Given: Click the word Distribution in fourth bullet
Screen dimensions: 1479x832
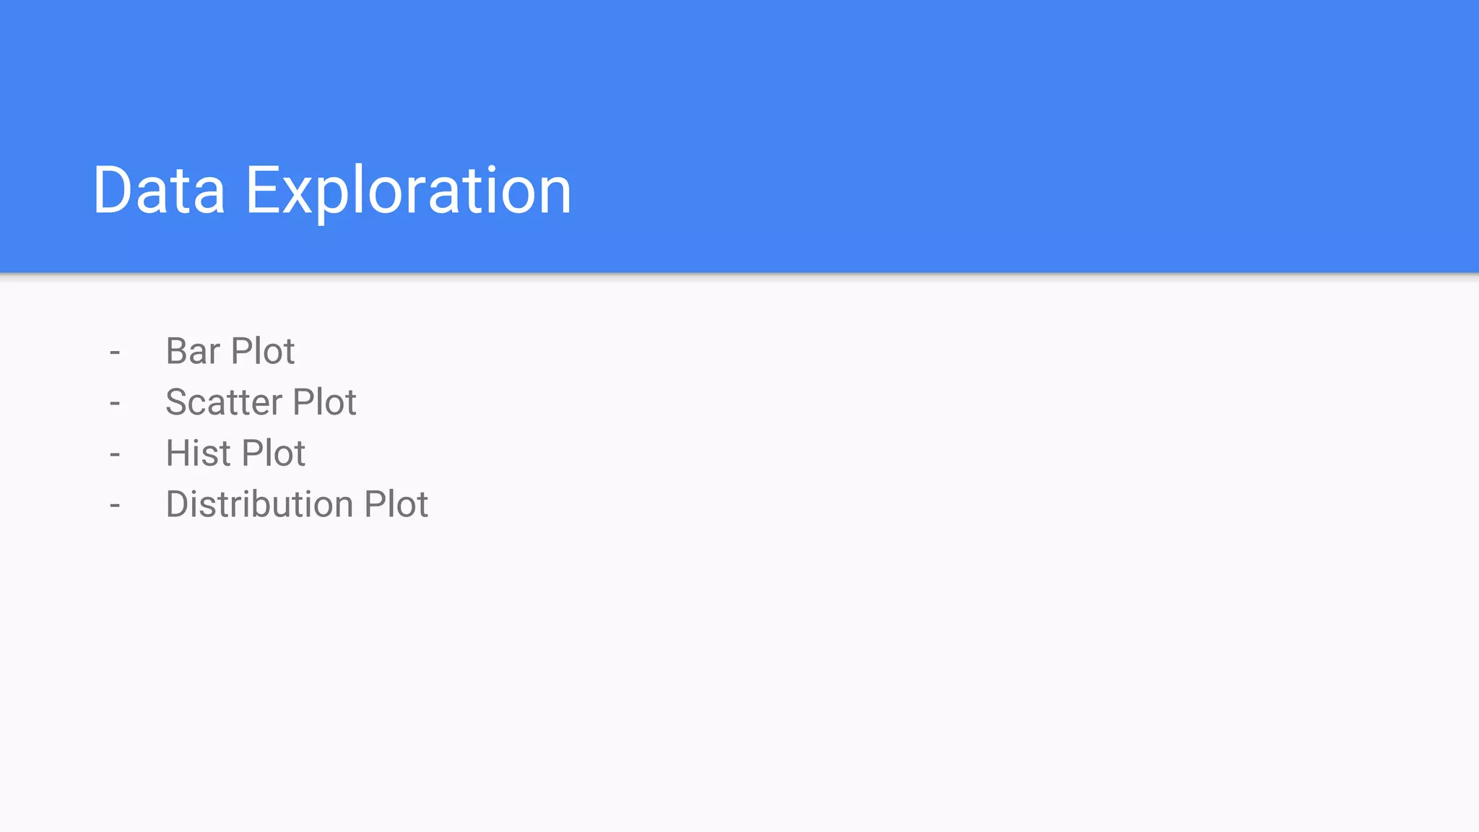Looking at the screenshot, I should (x=259, y=504).
